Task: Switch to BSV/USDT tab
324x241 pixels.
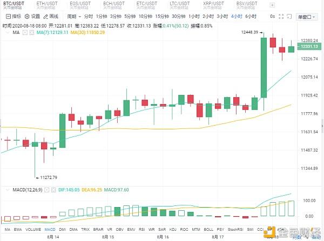Action: (x=247, y=5)
